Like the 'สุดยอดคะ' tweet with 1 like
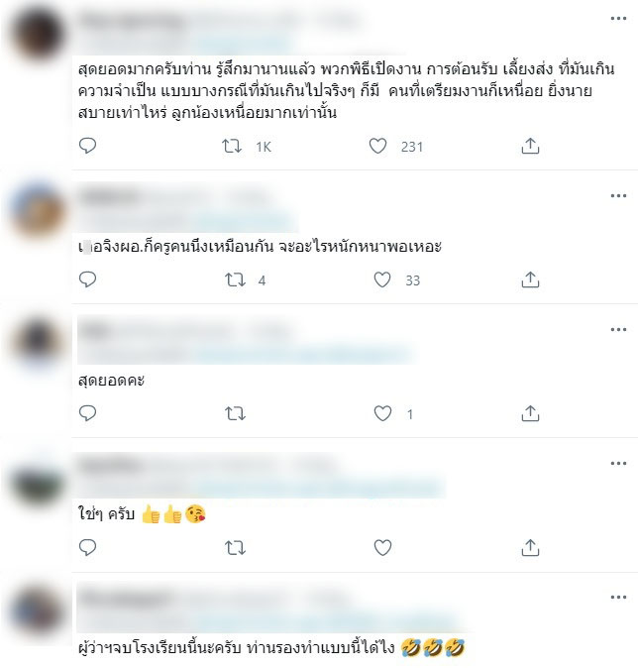Viewport: 638px width, 668px height. (x=382, y=413)
